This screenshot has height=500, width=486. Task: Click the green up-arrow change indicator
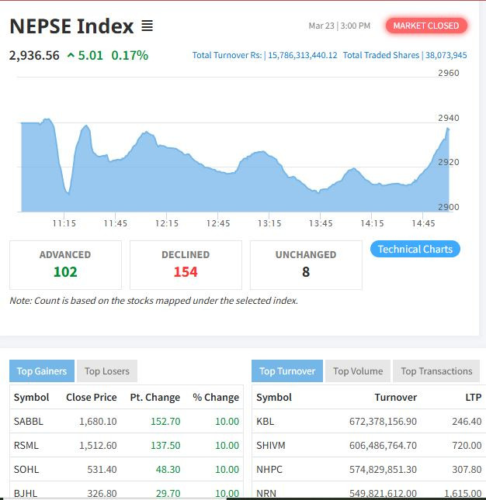(x=71, y=56)
